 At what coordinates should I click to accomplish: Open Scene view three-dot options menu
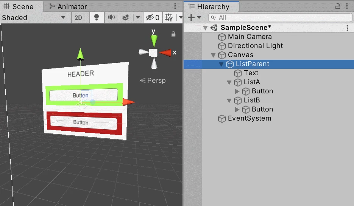click(x=175, y=6)
